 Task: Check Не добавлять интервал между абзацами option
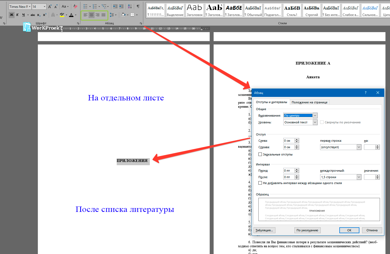pyautogui.click(x=260, y=182)
